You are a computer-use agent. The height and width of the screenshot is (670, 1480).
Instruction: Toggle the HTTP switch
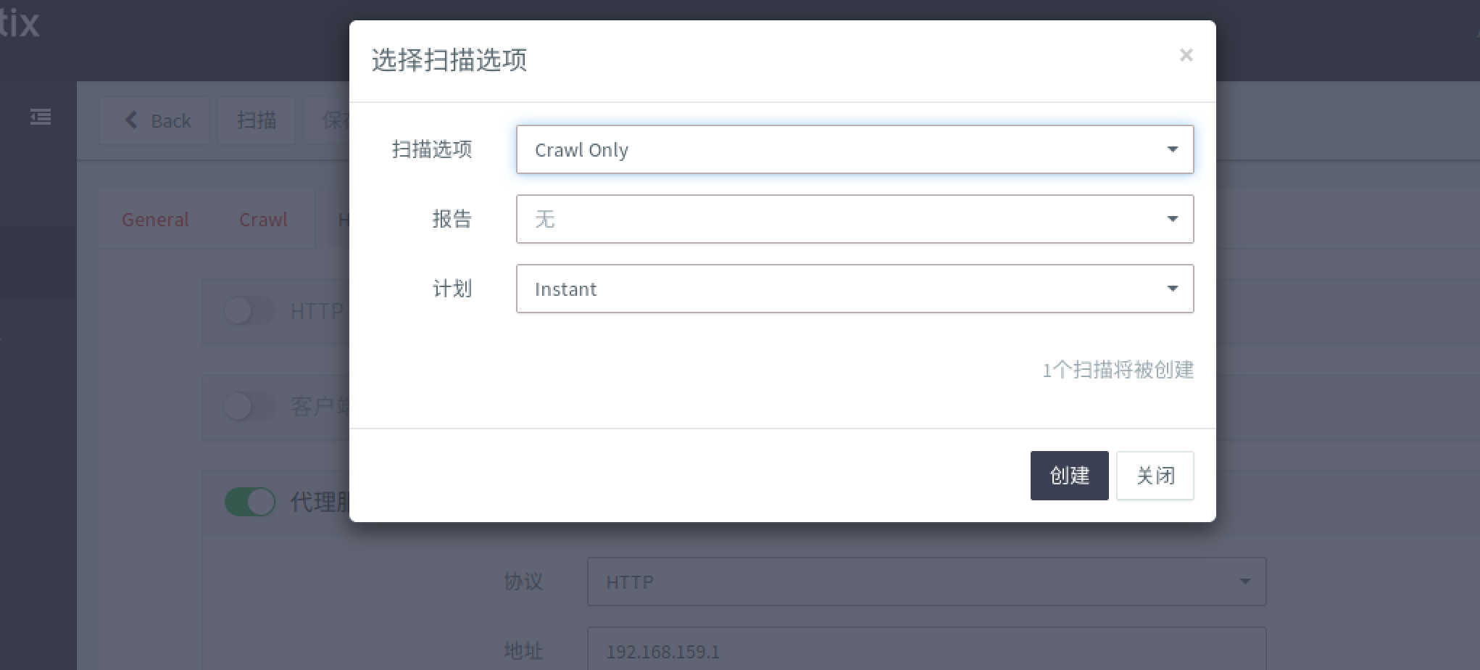[x=249, y=311]
